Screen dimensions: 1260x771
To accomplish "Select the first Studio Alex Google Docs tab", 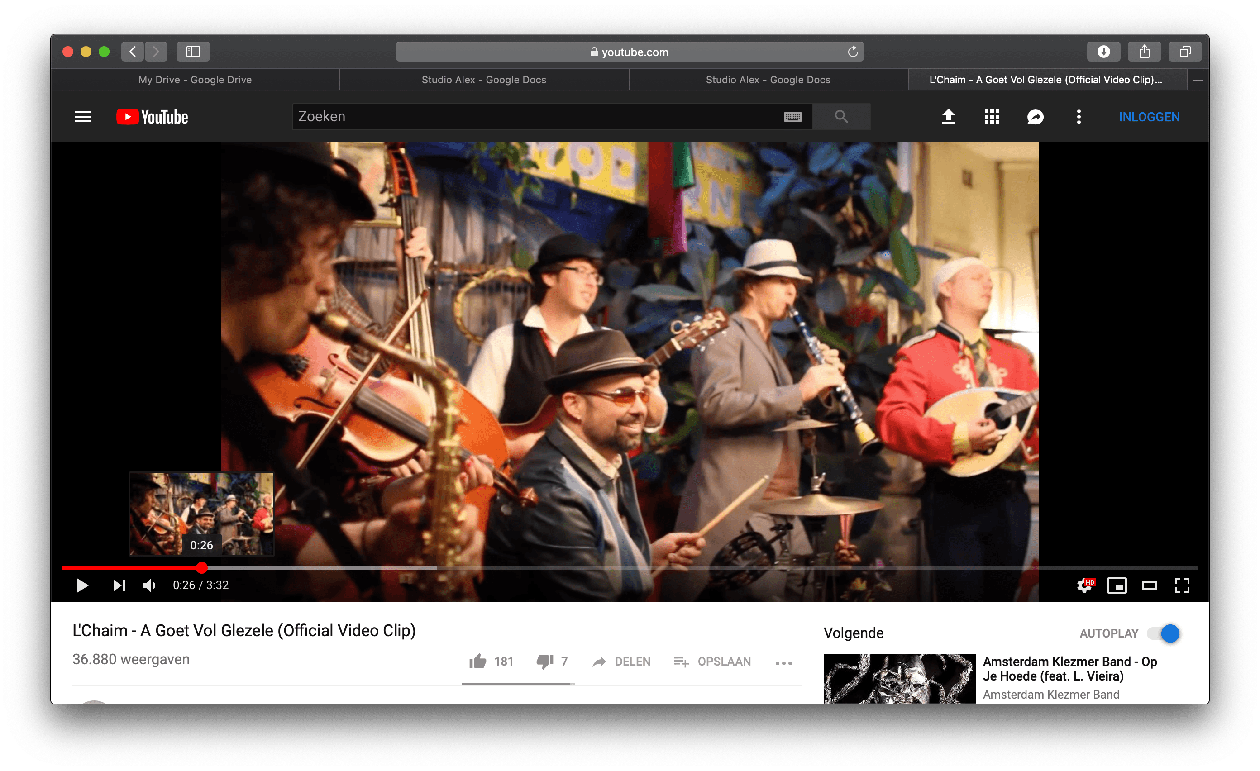I will (484, 80).
